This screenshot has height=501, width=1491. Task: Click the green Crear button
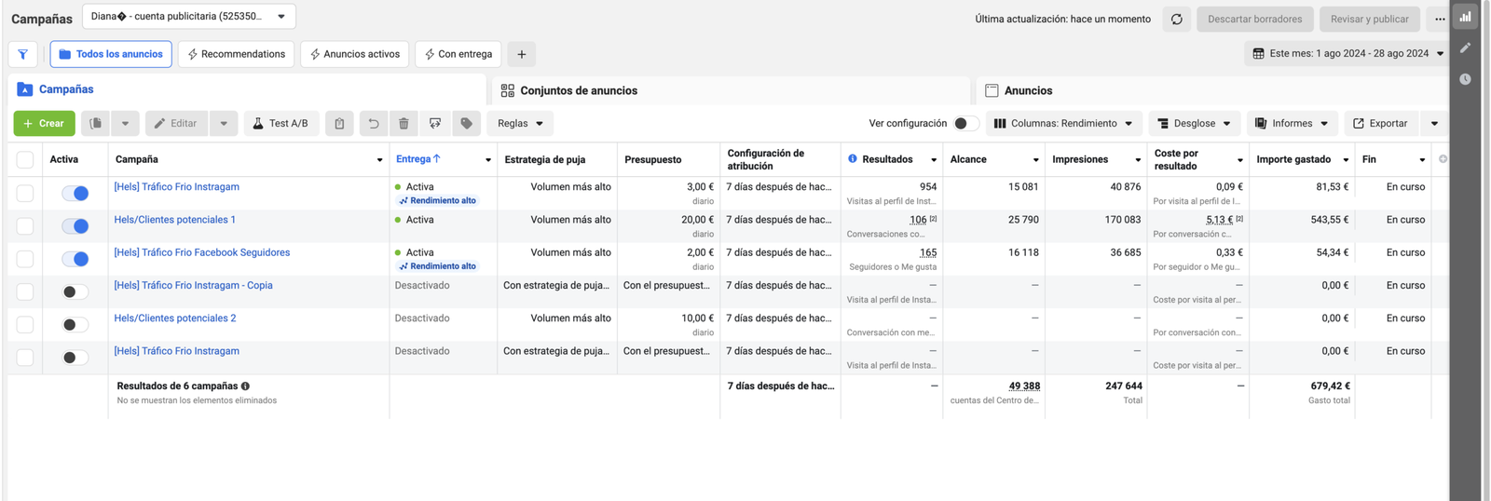tap(45, 123)
